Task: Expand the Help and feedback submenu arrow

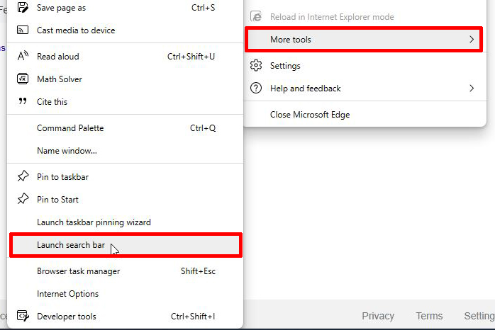Action: [x=472, y=89]
